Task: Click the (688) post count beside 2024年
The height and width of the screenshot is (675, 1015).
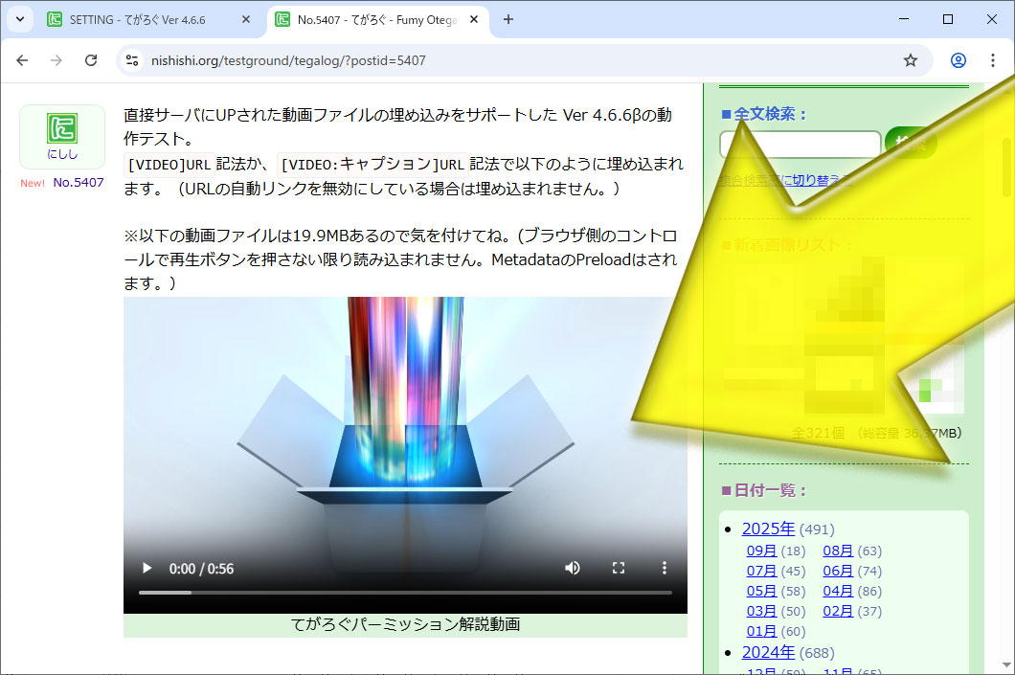Action: pyautogui.click(x=817, y=653)
